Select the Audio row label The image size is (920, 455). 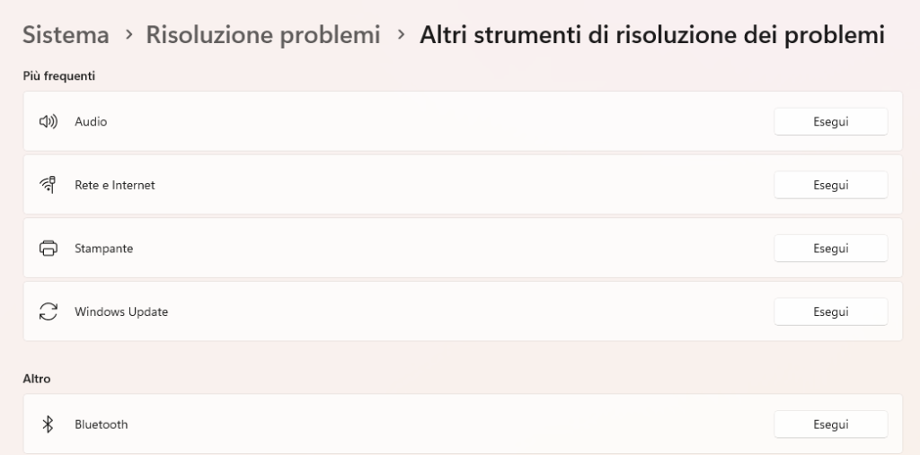tap(91, 121)
